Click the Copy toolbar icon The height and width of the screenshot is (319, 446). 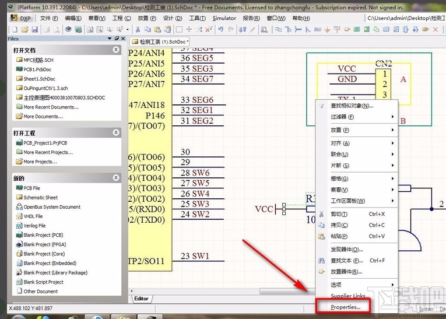148,29
